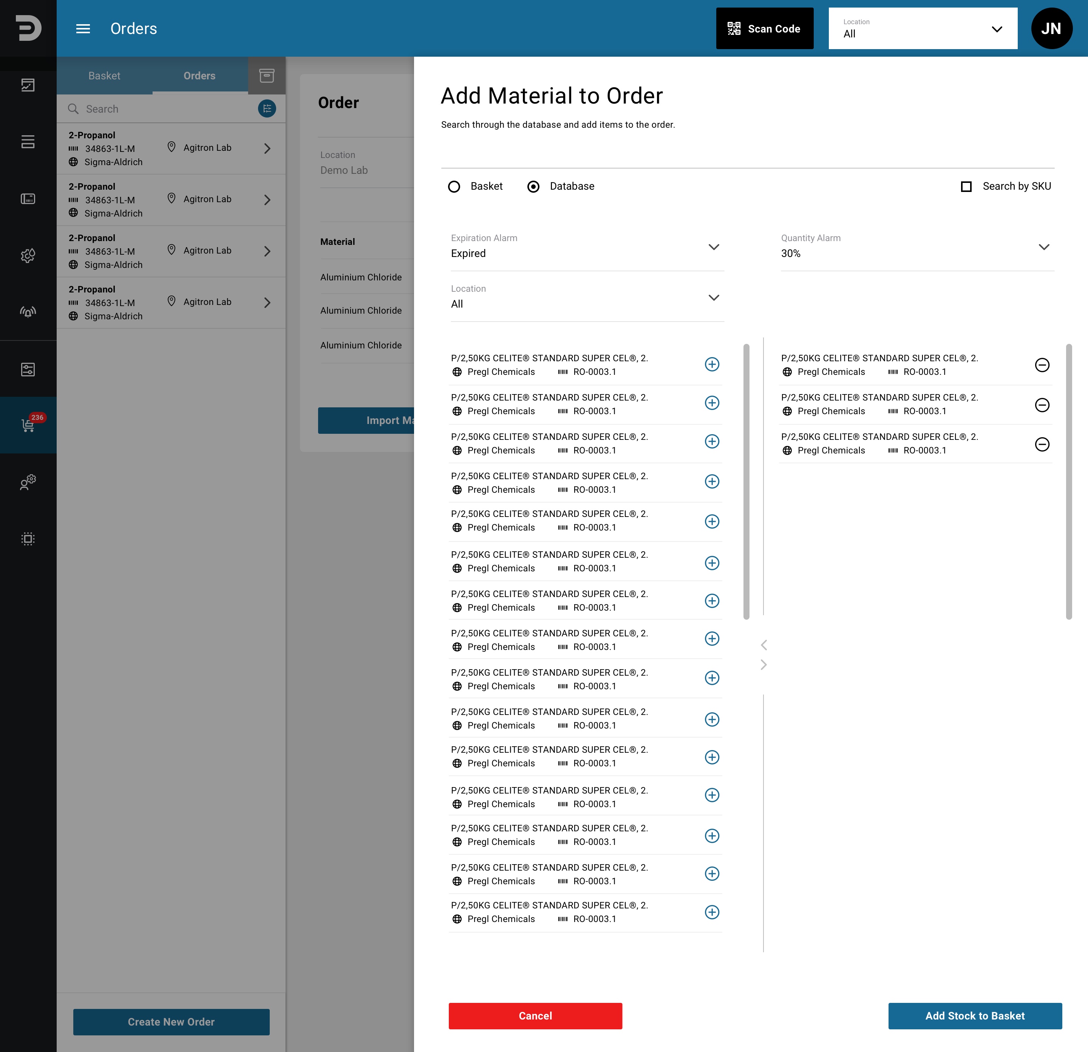Click the third Aluminium Chloride row
This screenshot has height=1052, width=1088.
click(366, 345)
